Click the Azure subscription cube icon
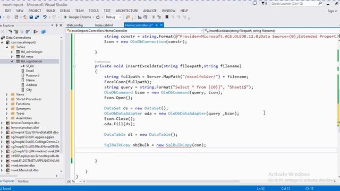Viewport: 340px width, 191px height. coord(44,32)
